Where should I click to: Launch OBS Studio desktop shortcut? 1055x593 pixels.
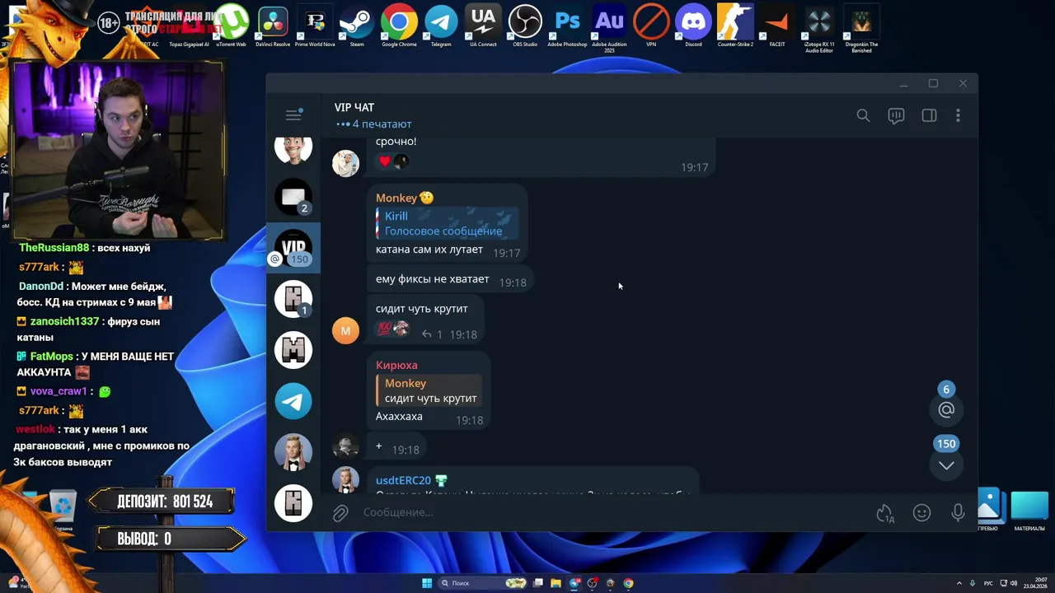point(525,26)
